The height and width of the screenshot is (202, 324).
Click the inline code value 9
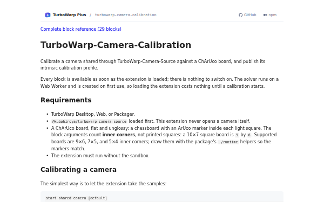pos(237,135)
